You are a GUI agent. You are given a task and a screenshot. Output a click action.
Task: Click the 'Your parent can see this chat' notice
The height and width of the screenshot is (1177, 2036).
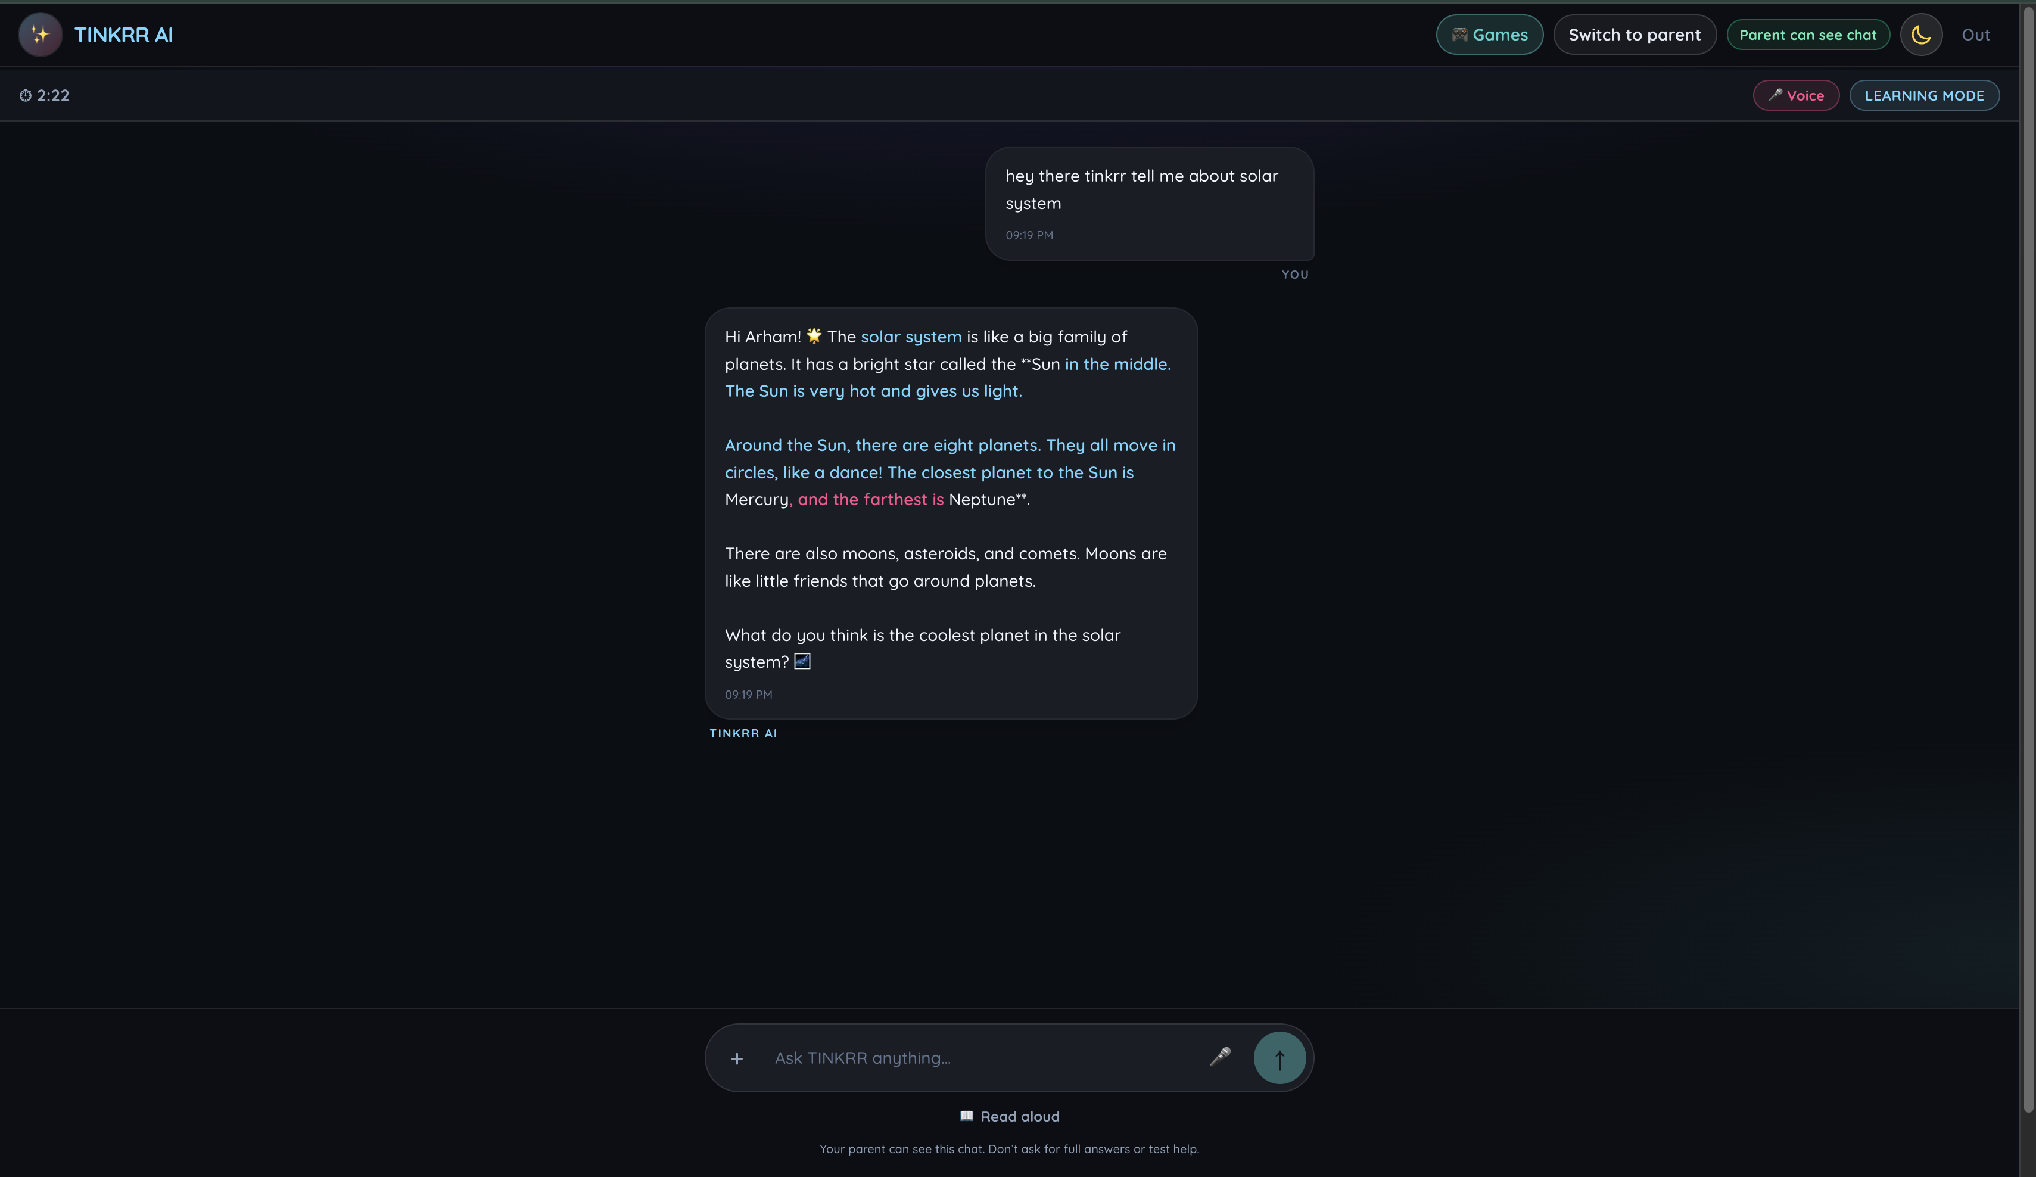click(1009, 1149)
